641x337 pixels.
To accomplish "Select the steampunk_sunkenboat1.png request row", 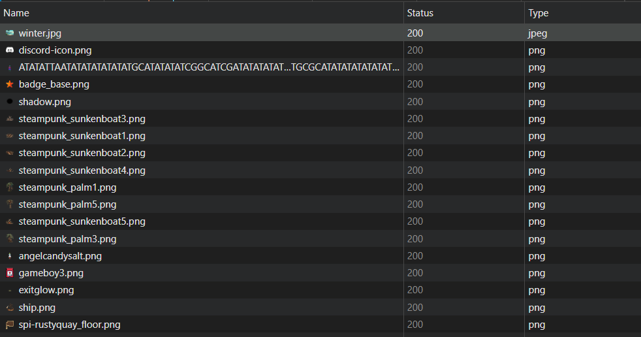I will tap(82, 136).
